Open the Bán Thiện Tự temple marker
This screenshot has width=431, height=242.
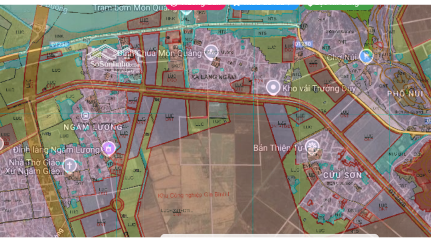coord(312,147)
